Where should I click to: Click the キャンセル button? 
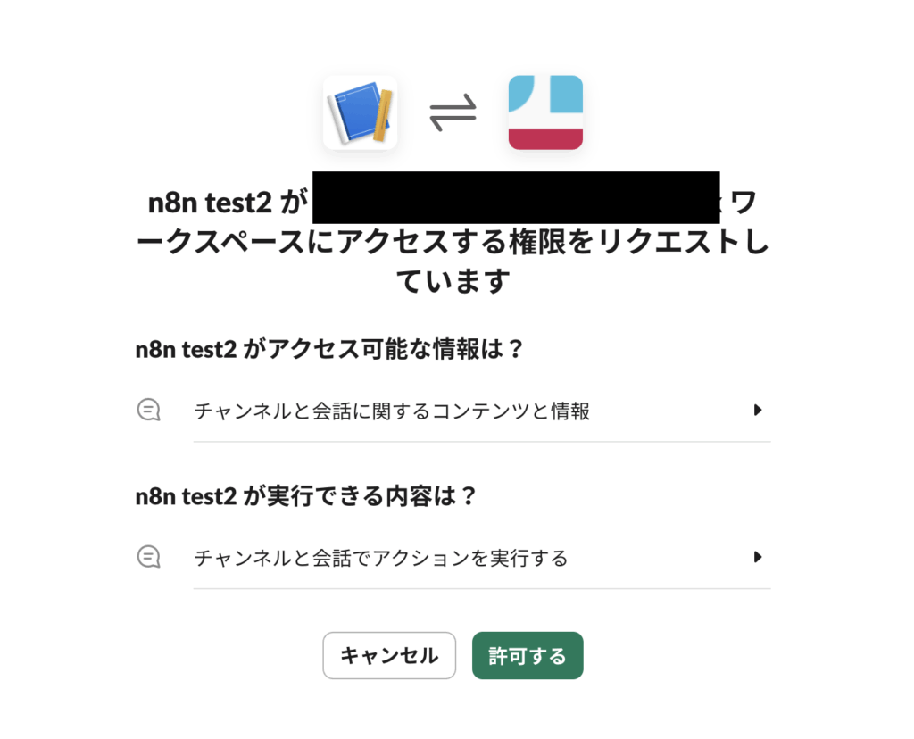(389, 656)
